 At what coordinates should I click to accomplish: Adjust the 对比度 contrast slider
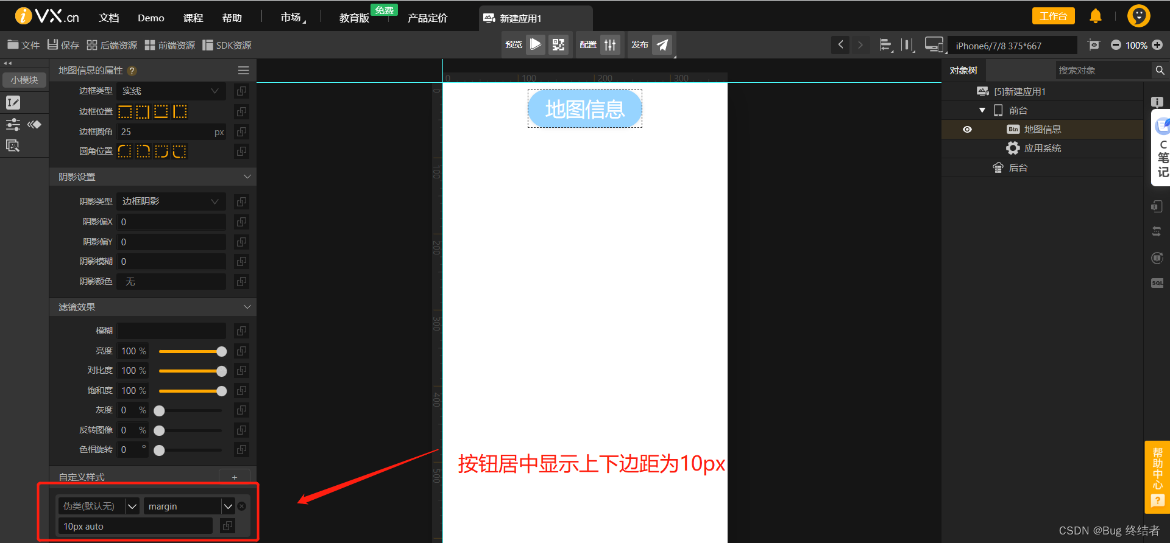point(190,371)
